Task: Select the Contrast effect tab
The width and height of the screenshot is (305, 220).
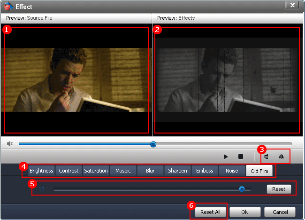Action: pyautogui.click(x=69, y=171)
